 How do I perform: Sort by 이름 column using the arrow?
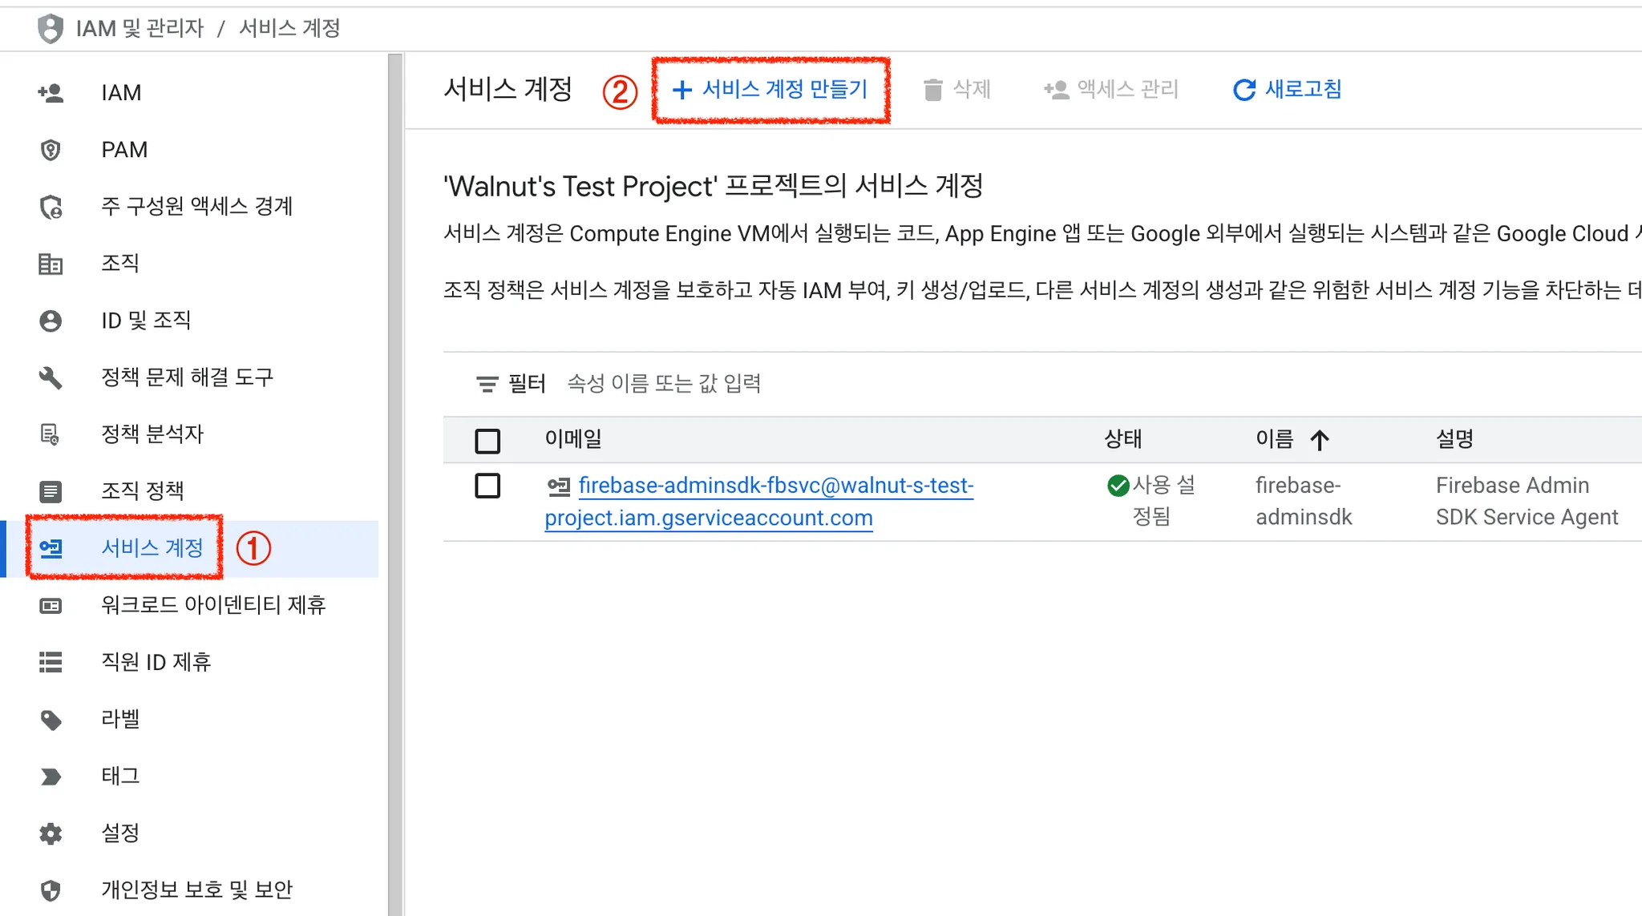[1320, 439]
